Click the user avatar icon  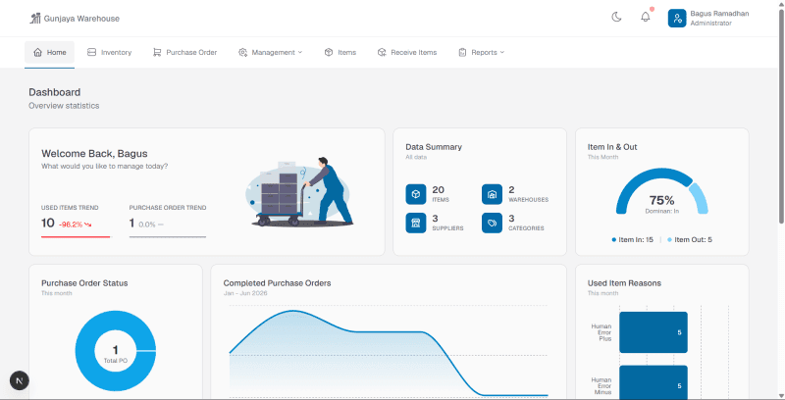coord(677,19)
